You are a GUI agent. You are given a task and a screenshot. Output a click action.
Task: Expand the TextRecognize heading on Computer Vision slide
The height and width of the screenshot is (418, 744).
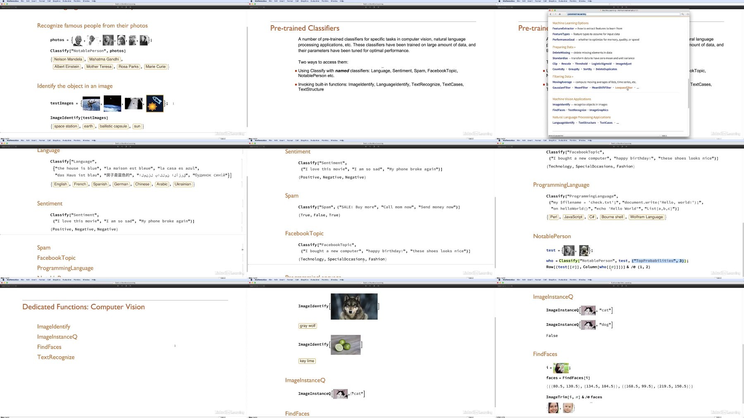(x=56, y=357)
